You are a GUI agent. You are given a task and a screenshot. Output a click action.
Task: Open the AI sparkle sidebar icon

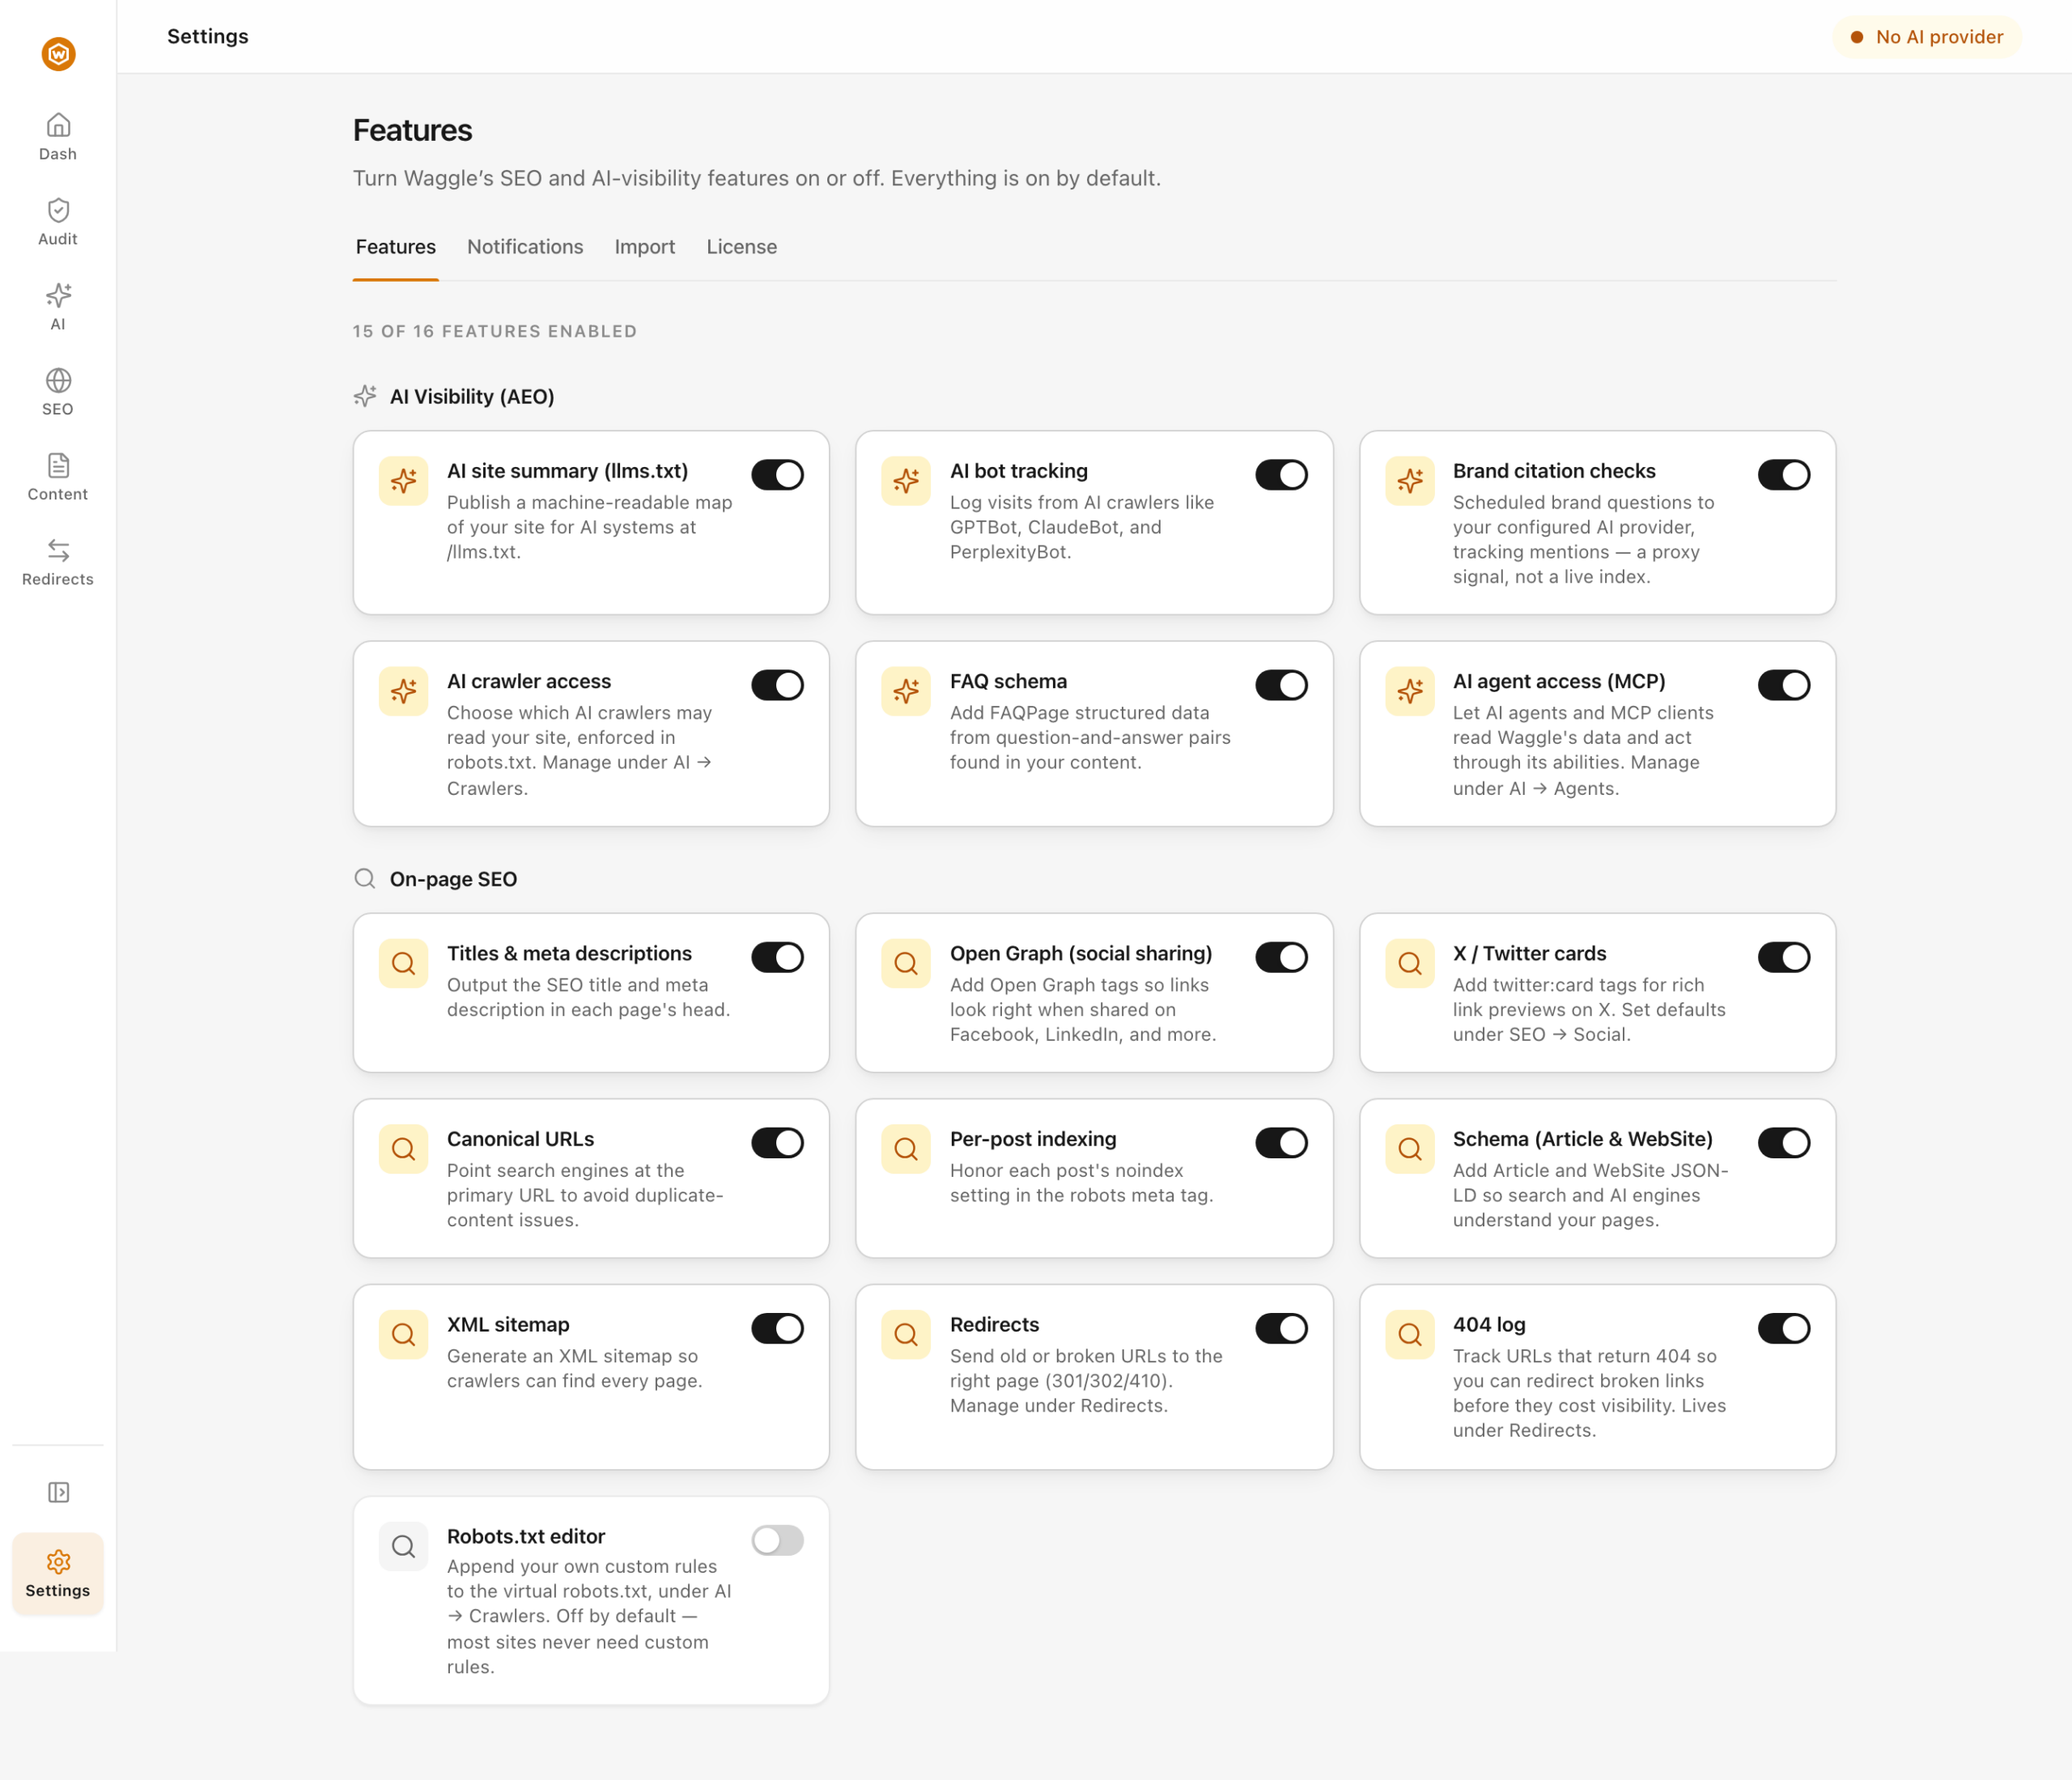click(x=58, y=295)
